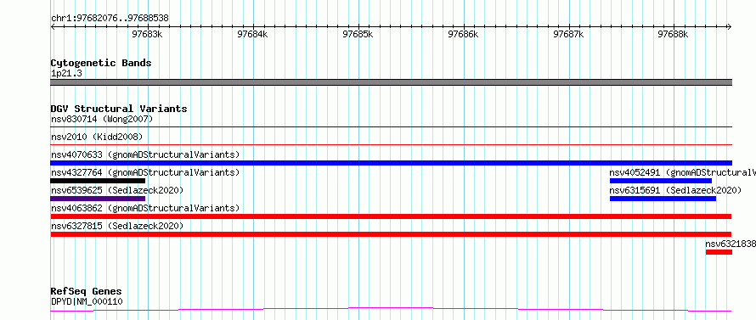Click the 97683k ruler tick label
This screenshot has width=756, height=320.
tap(147, 34)
